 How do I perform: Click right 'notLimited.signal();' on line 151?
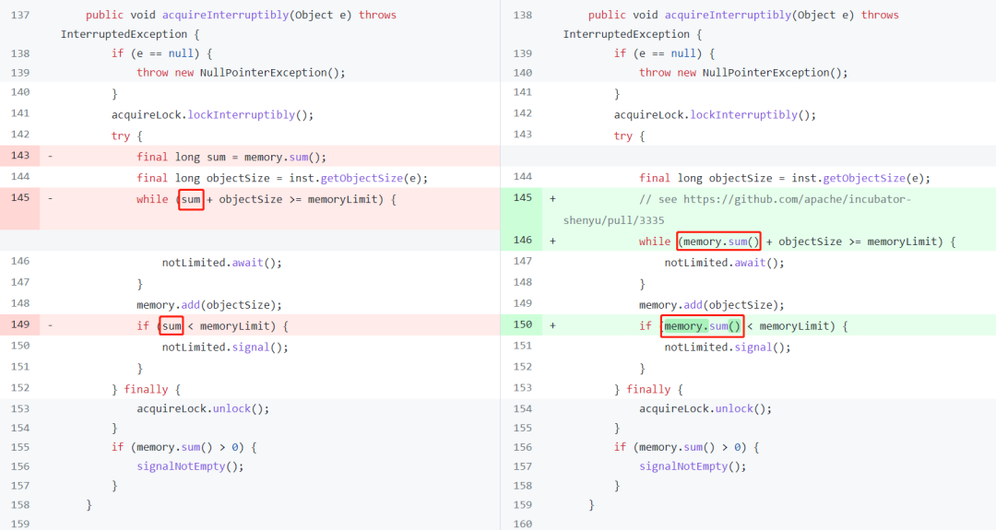point(728,347)
